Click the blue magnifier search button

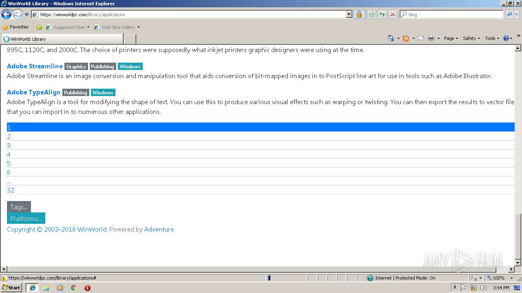point(509,14)
